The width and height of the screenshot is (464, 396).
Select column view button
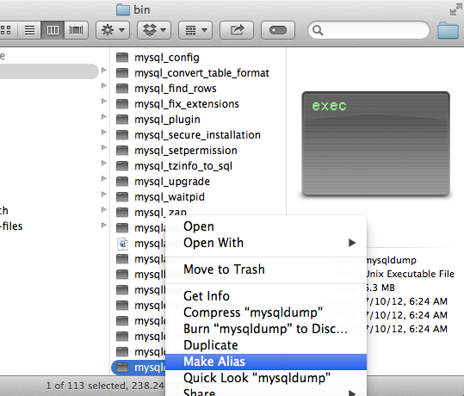(53, 30)
